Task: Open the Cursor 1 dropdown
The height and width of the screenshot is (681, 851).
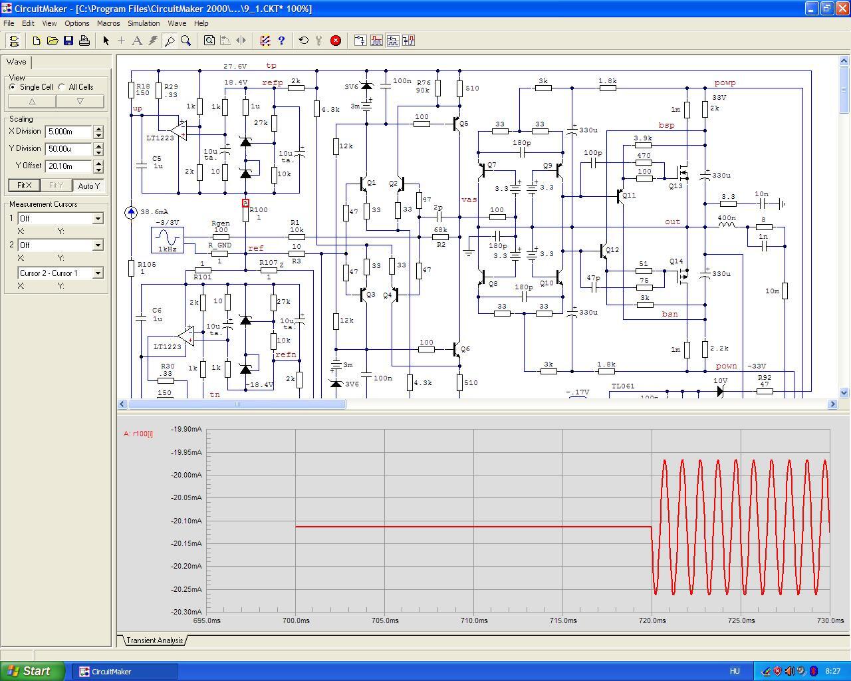Action: (98, 219)
